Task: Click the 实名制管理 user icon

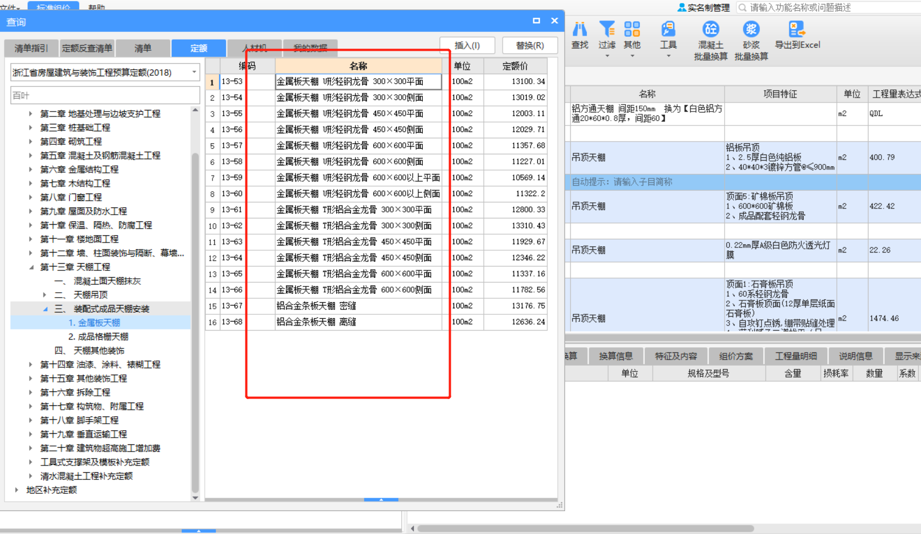Action: 682,7
